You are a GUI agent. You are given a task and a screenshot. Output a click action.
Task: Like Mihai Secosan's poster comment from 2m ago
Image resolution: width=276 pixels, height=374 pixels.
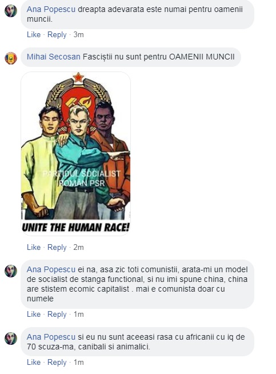tap(34, 248)
